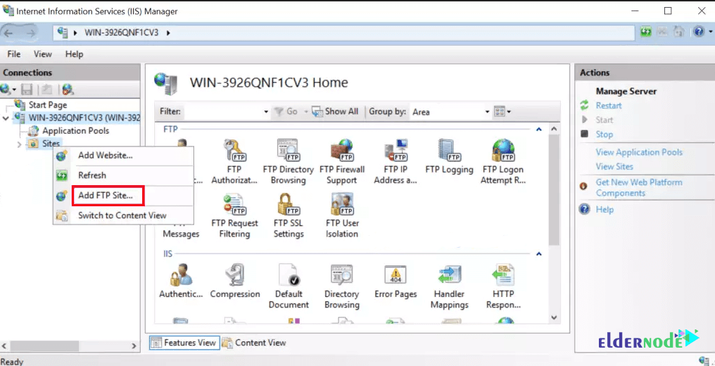This screenshot has width=715, height=366.
Task: Choose Switch to Content View
Action: tap(124, 215)
